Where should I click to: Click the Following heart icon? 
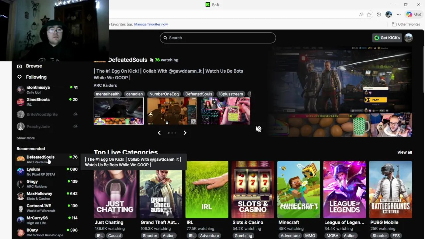click(x=20, y=77)
